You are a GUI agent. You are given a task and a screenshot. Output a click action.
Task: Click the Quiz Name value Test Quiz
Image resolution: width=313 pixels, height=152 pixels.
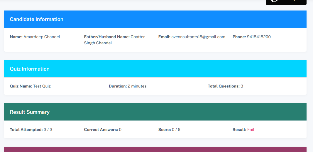click(42, 86)
